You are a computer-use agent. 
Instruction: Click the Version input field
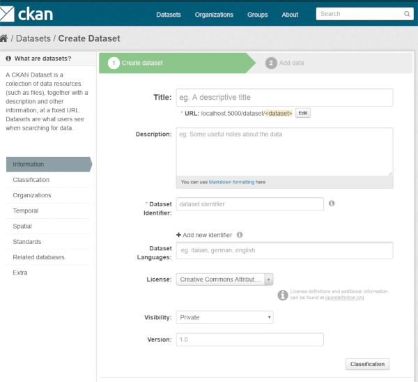point(250,339)
